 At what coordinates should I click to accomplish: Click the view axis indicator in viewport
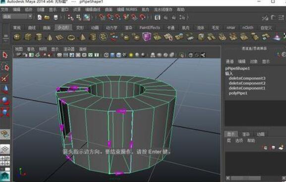[21, 173]
